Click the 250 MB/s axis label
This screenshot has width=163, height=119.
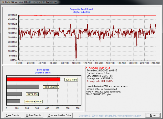[12, 38]
